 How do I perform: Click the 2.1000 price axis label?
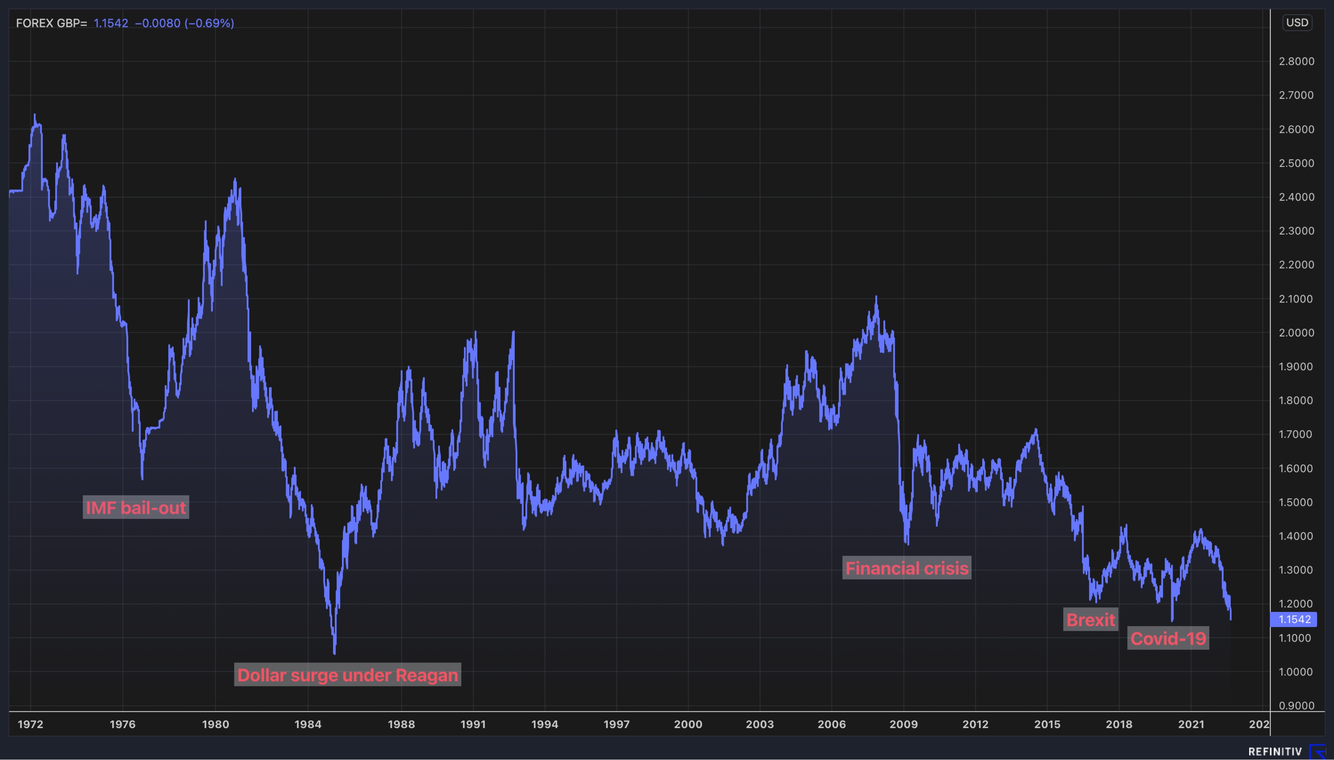point(1297,299)
